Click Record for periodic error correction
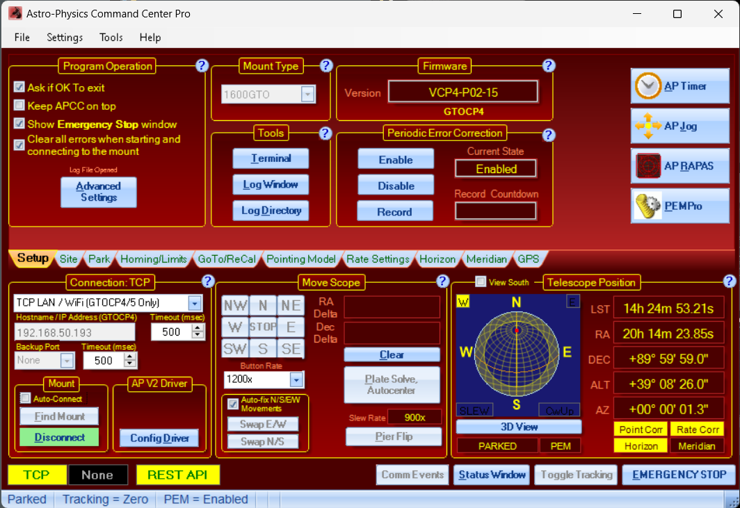Screen dimensions: 740x508 [x=395, y=211]
